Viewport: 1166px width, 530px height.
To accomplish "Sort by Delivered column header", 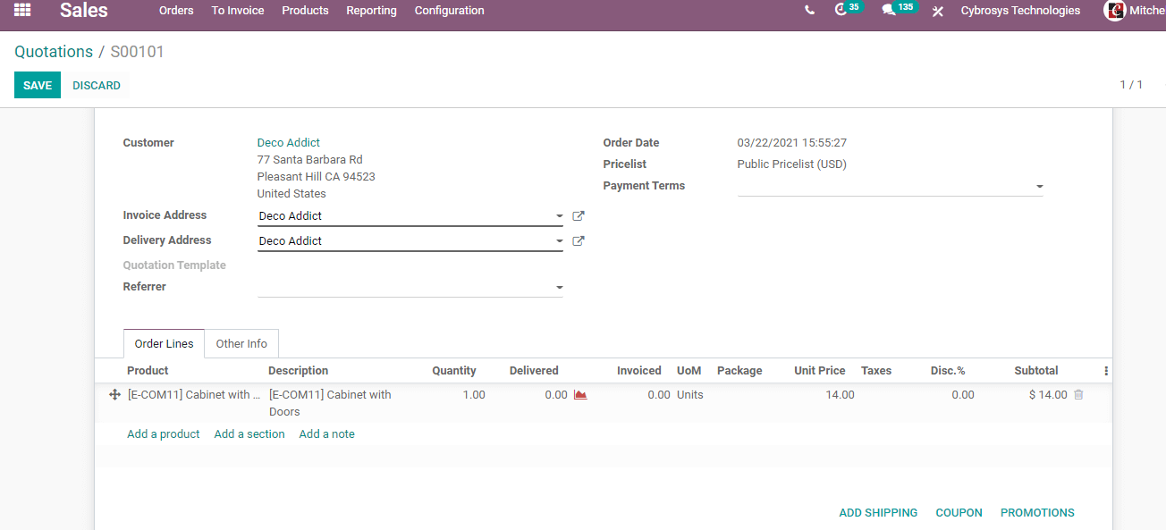I will (x=534, y=371).
